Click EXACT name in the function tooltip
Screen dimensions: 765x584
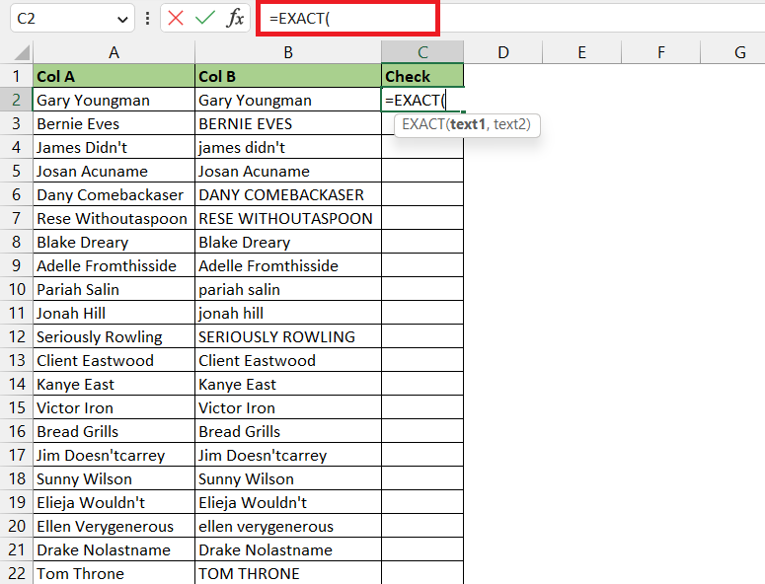point(423,124)
